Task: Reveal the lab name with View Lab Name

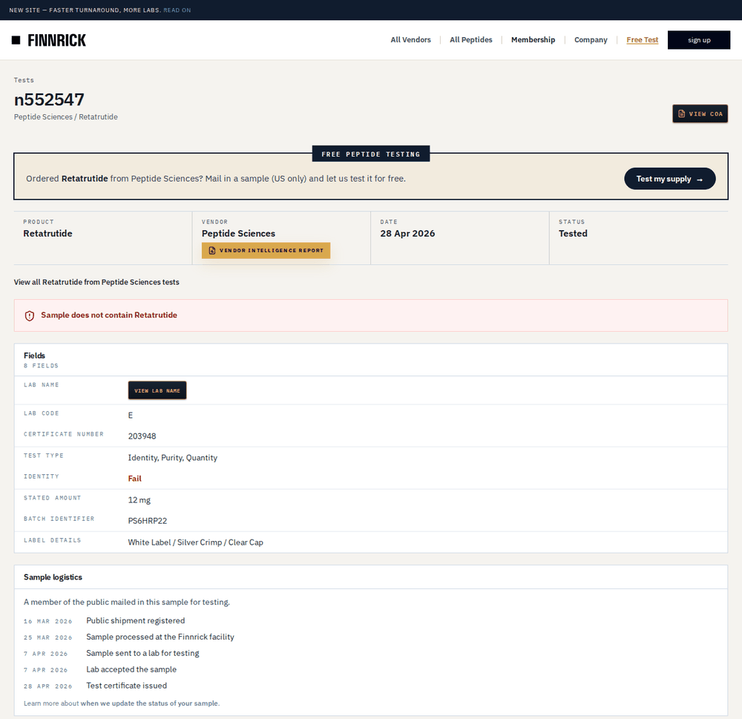Action: click(x=157, y=390)
